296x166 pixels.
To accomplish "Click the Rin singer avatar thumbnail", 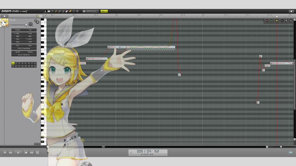I will pyautogui.click(x=4, y=23).
